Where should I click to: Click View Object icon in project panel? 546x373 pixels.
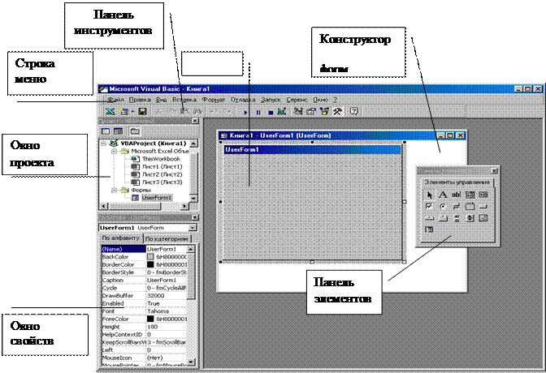click(x=118, y=131)
